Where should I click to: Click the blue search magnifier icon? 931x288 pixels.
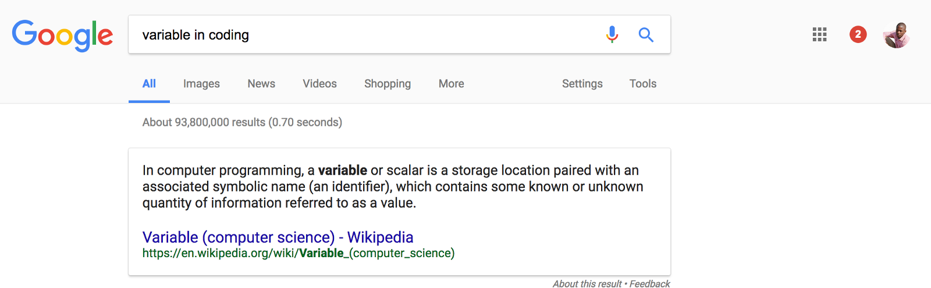pyautogui.click(x=646, y=35)
